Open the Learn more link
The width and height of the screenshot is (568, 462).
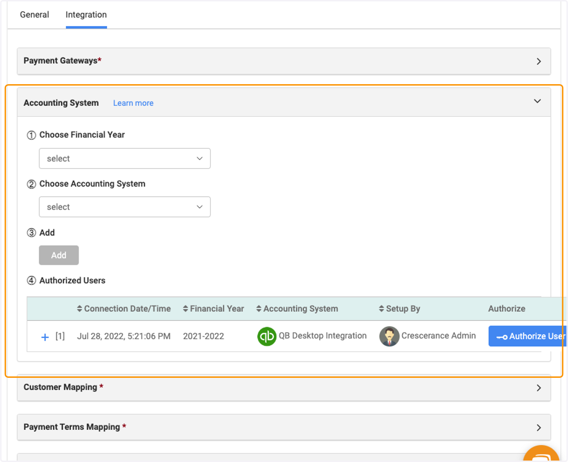click(x=133, y=103)
